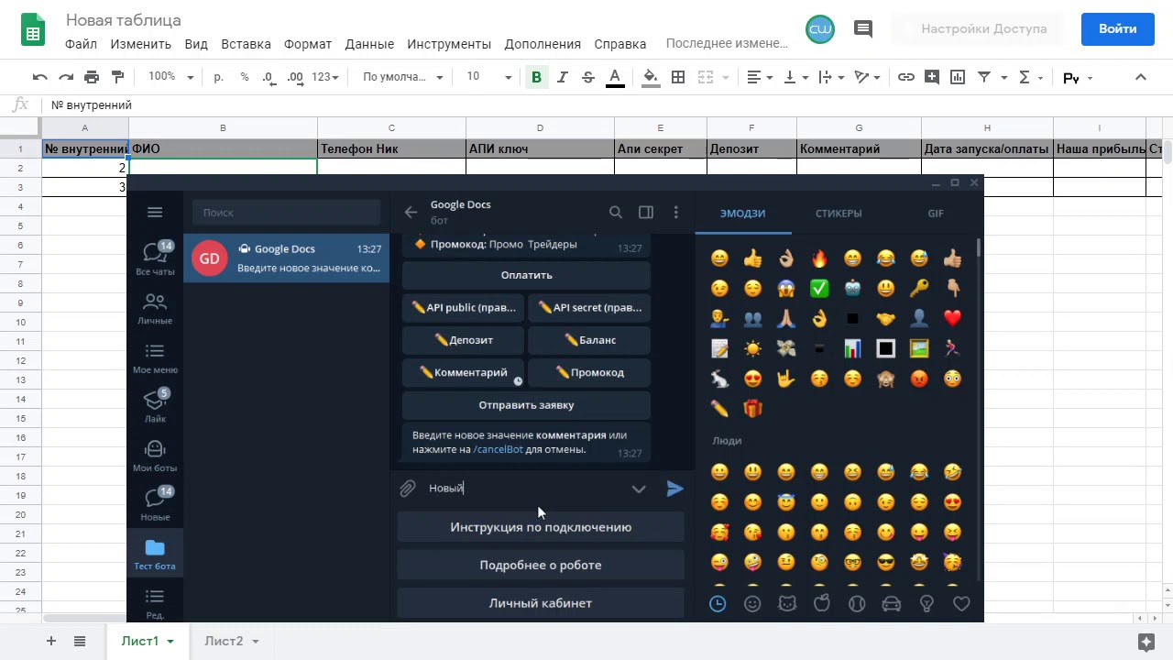Redo the action in Sheets toolbar
Screen dimensions: 1173x660
[66, 77]
